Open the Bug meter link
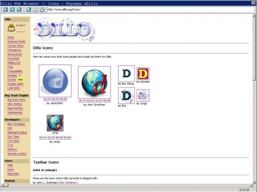The image size is (257, 192). [x=13, y=174]
